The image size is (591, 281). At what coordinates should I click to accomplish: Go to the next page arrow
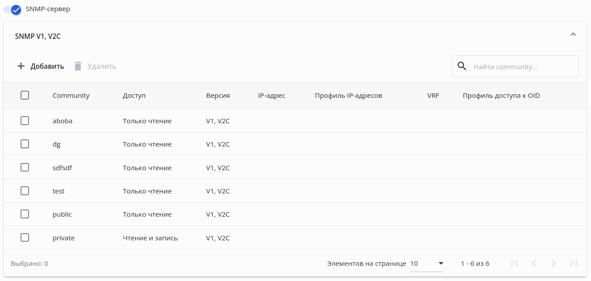click(x=554, y=264)
